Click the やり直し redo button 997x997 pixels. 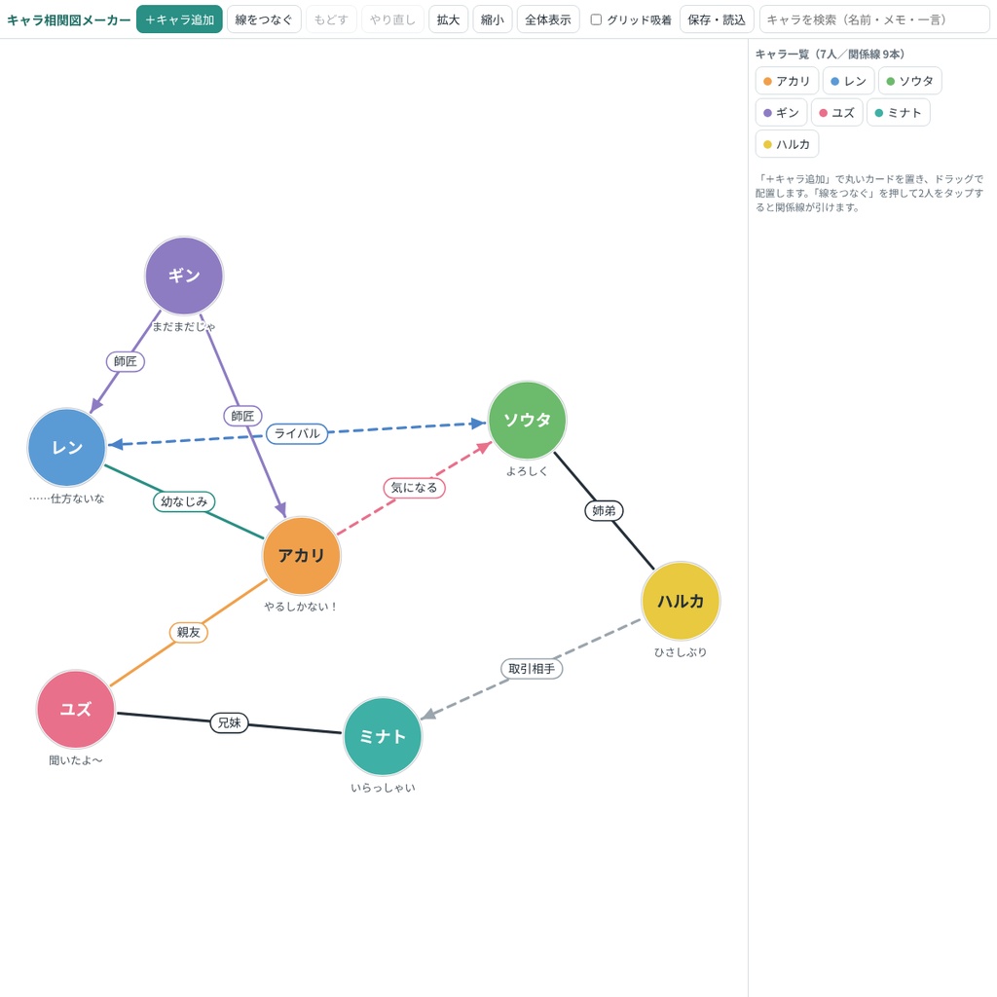pyautogui.click(x=392, y=19)
